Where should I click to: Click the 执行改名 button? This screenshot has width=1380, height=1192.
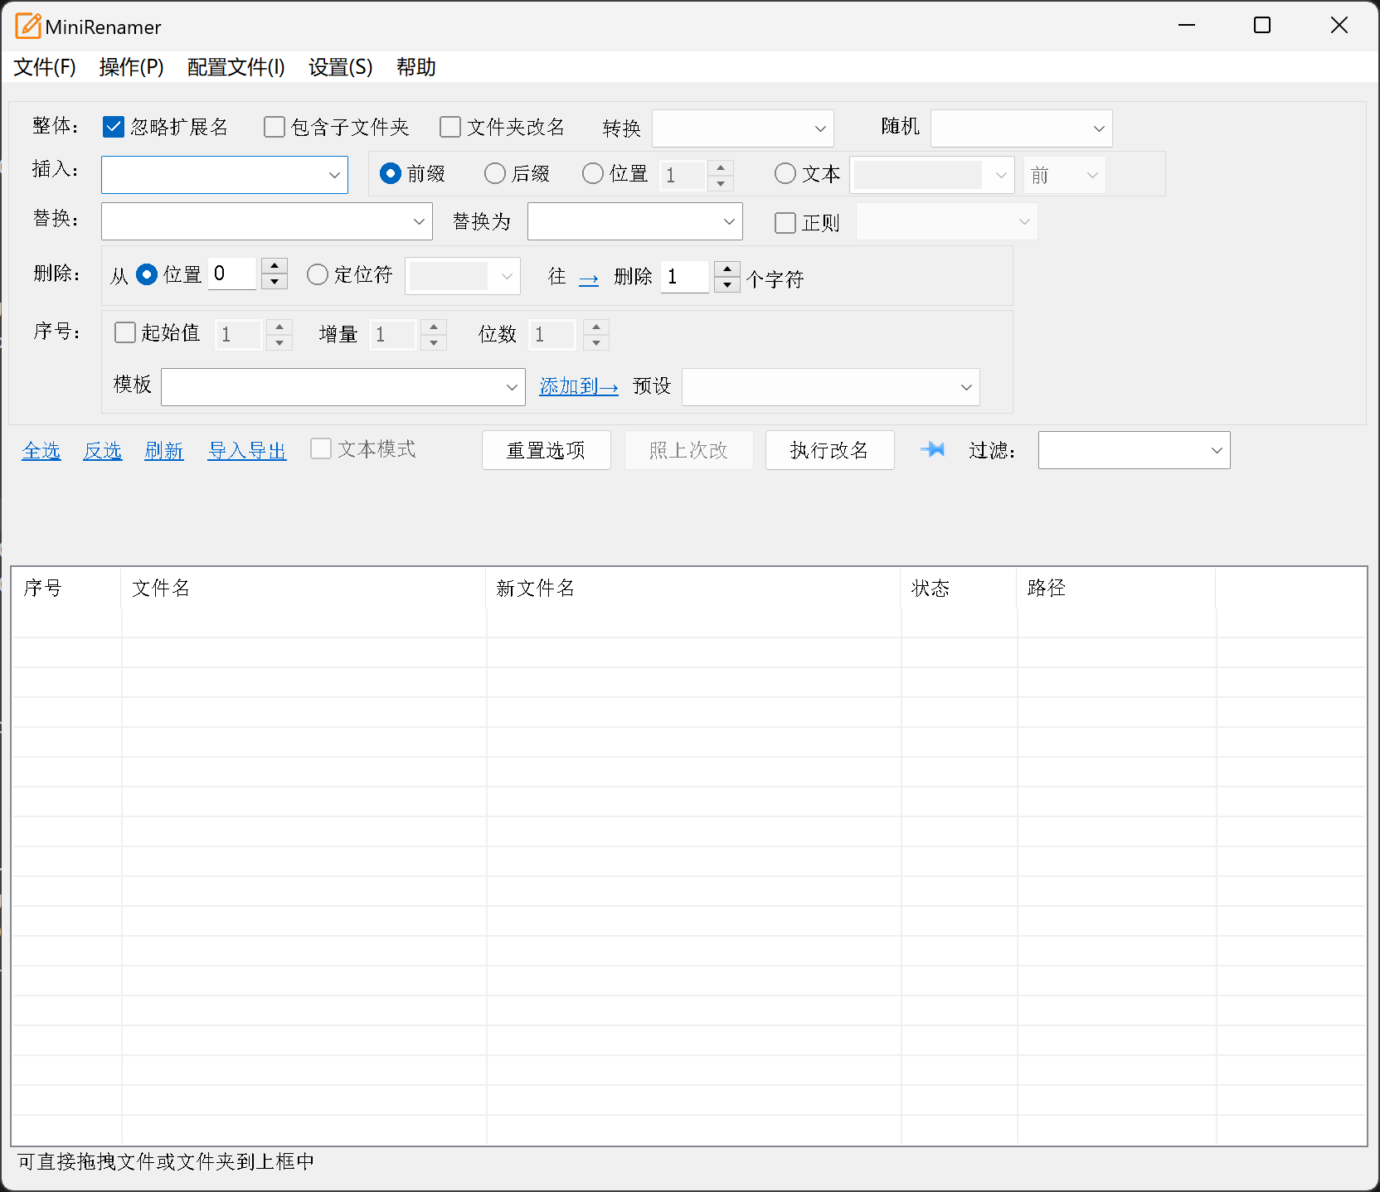[829, 450]
